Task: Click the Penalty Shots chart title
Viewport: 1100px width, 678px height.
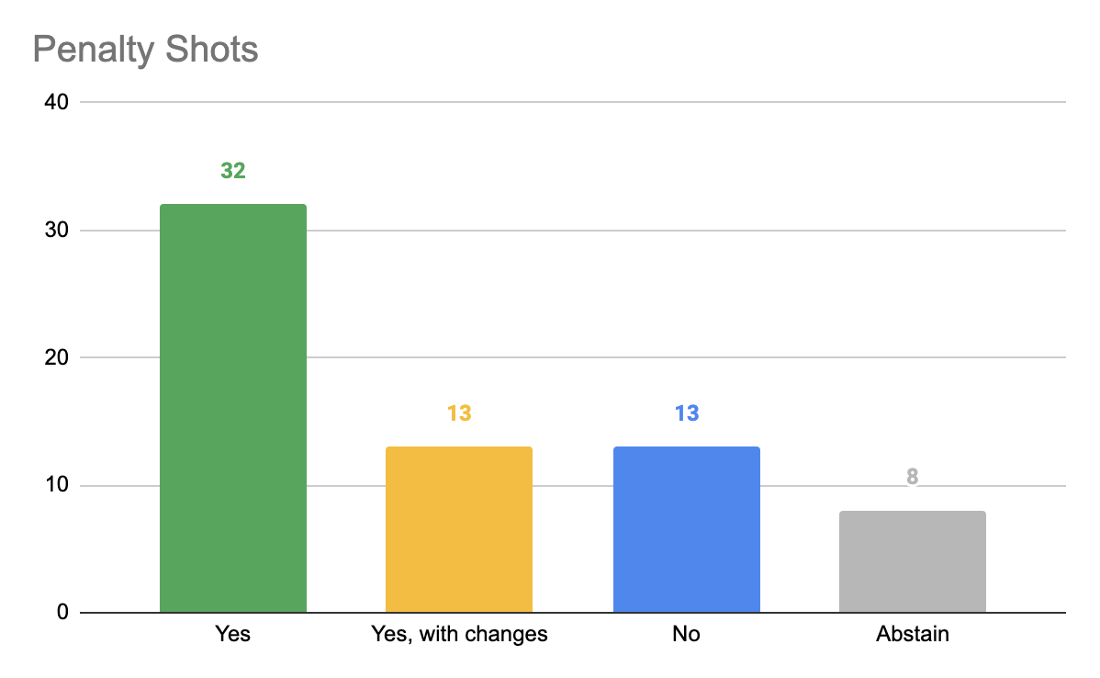Action: [x=146, y=51]
